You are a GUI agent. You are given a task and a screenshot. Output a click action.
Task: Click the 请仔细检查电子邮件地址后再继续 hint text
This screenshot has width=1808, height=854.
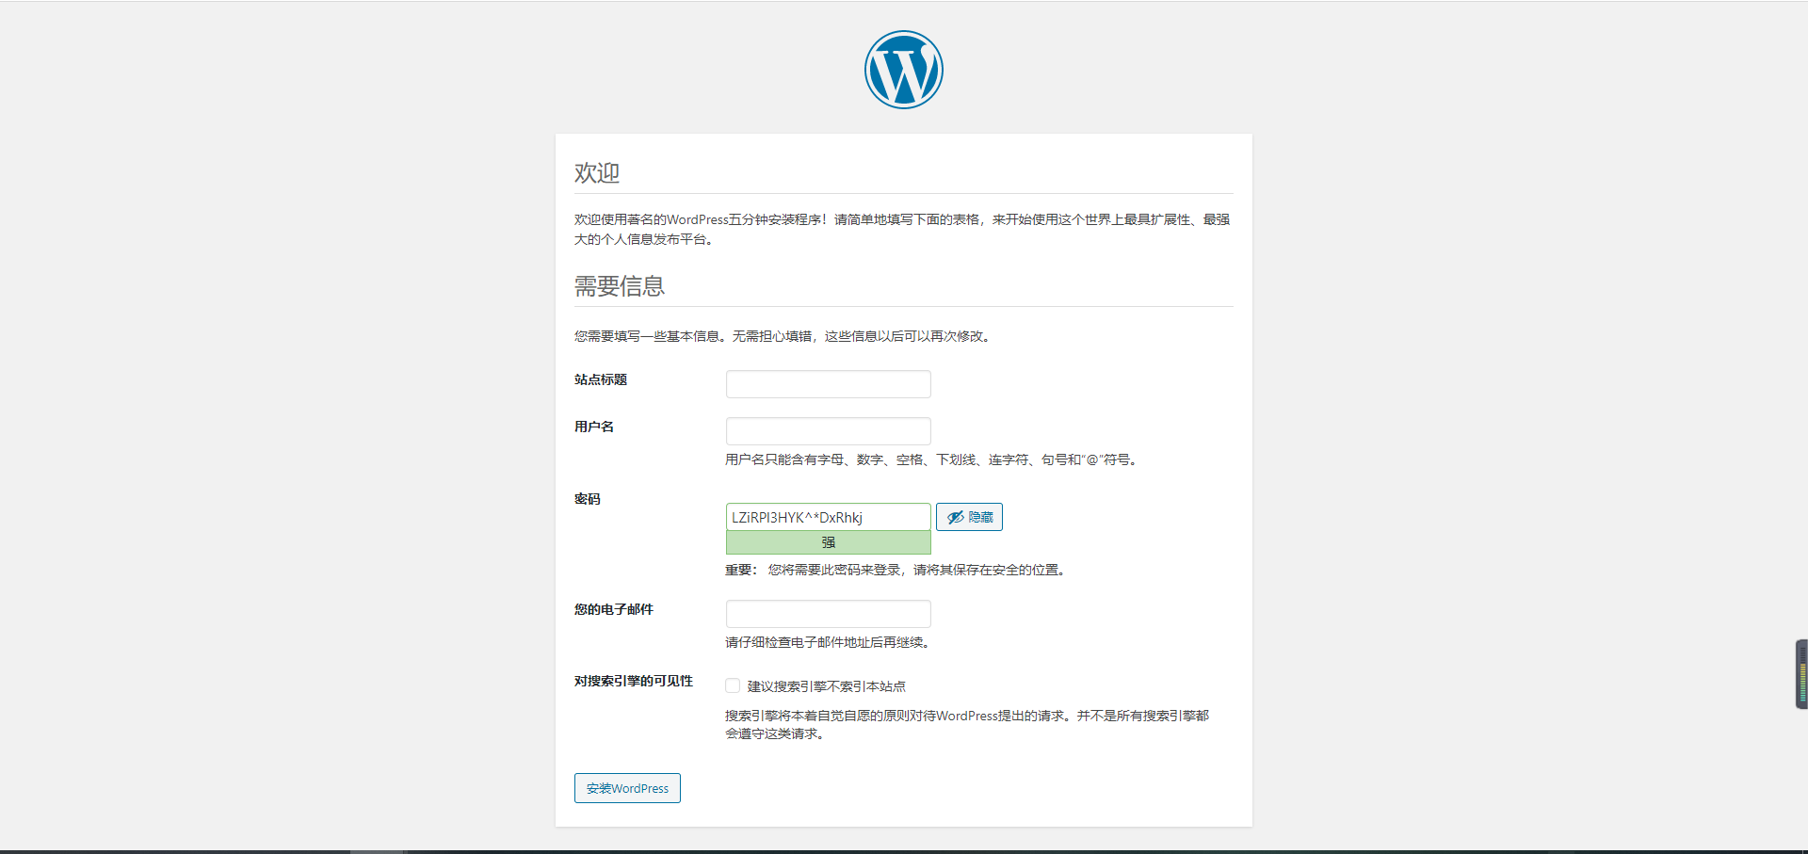pyautogui.click(x=830, y=642)
